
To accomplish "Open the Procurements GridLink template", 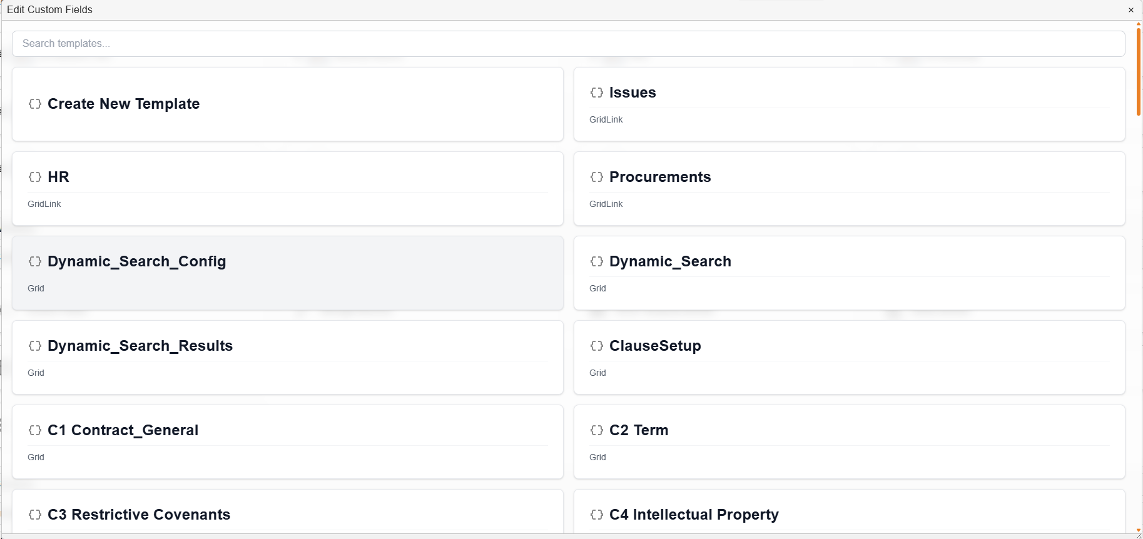I will [849, 188].
